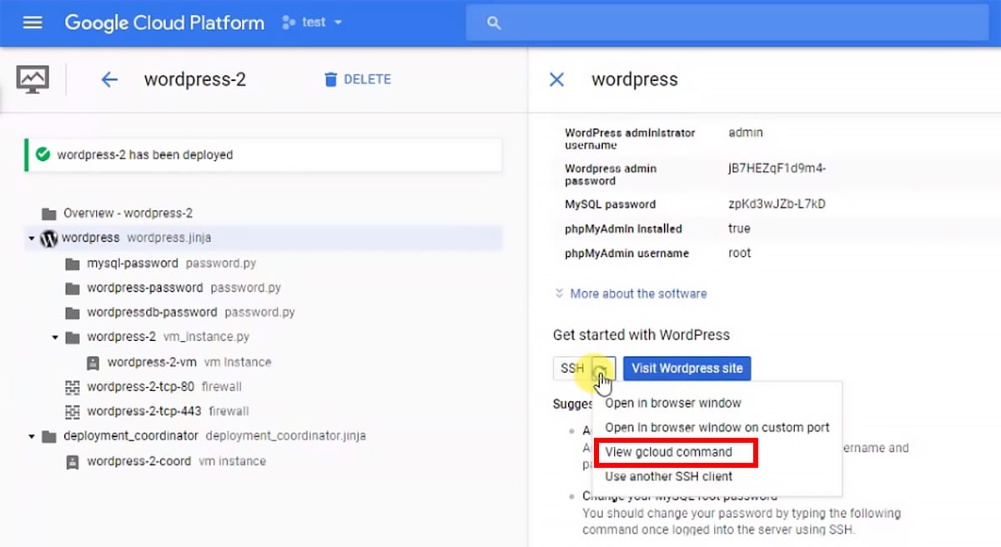The width and height of the screenshot is (1001, 547).
Task: Select Overview - wordpress-2 tree item
Action: (128, 213)
